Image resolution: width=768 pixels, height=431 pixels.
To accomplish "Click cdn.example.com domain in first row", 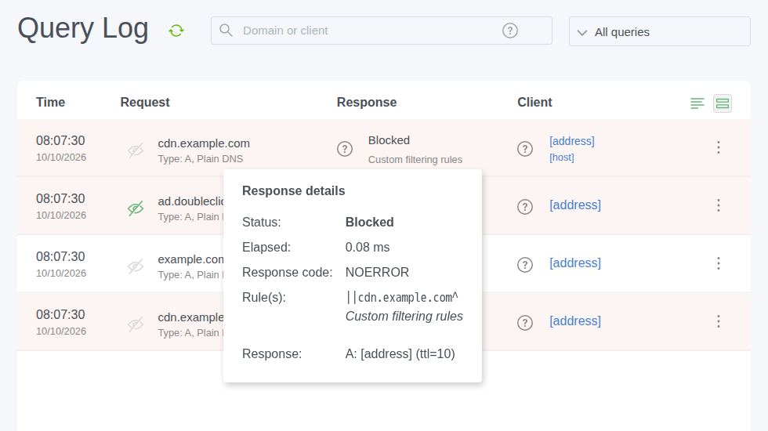I will (204, 143).
